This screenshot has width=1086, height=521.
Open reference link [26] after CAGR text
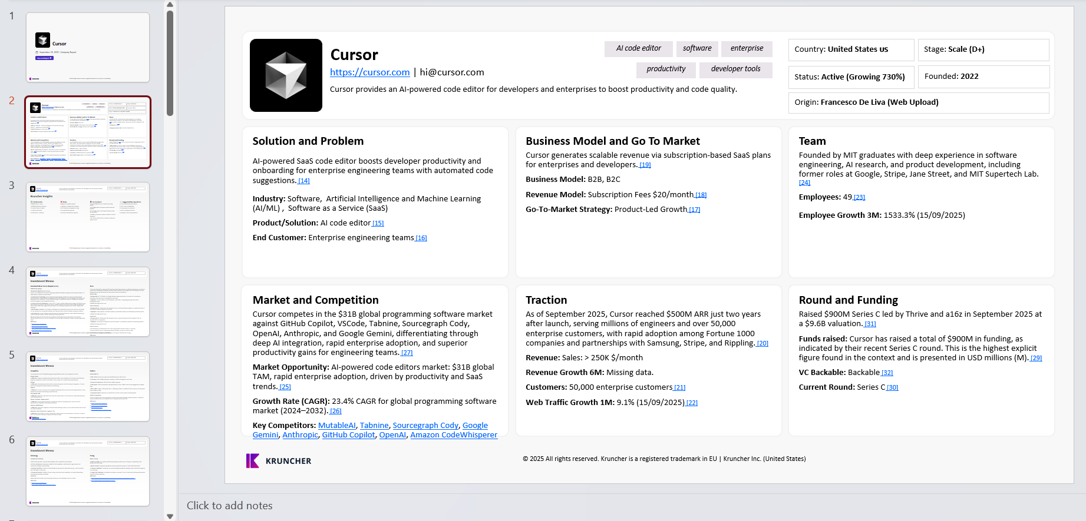336,412
